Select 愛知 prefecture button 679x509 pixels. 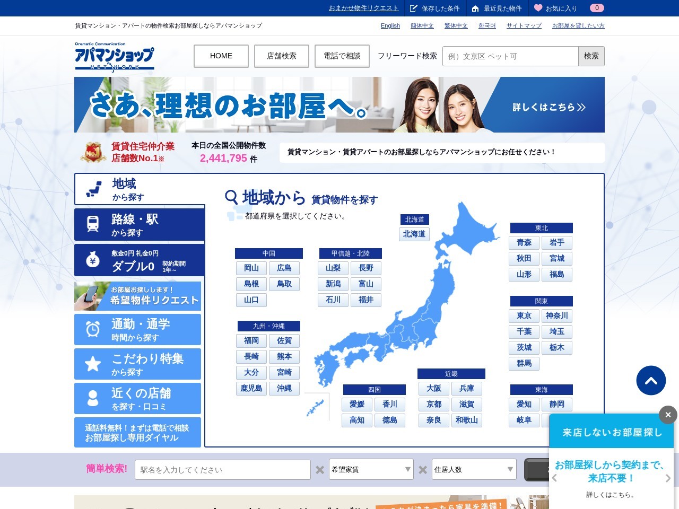pyautogui.click(x=524, y=404)
